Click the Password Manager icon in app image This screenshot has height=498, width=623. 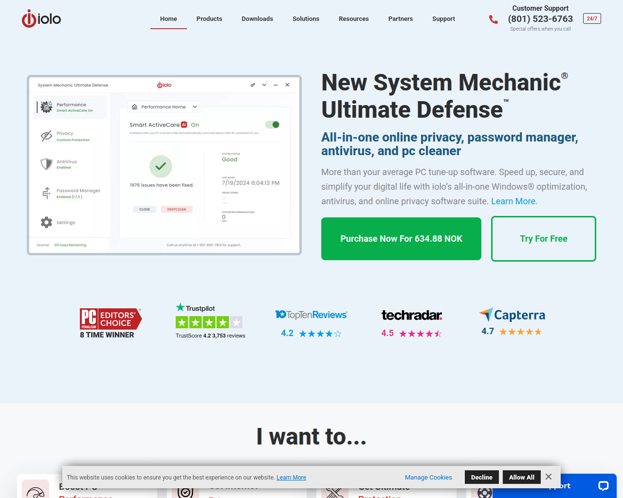pos(46,193)
